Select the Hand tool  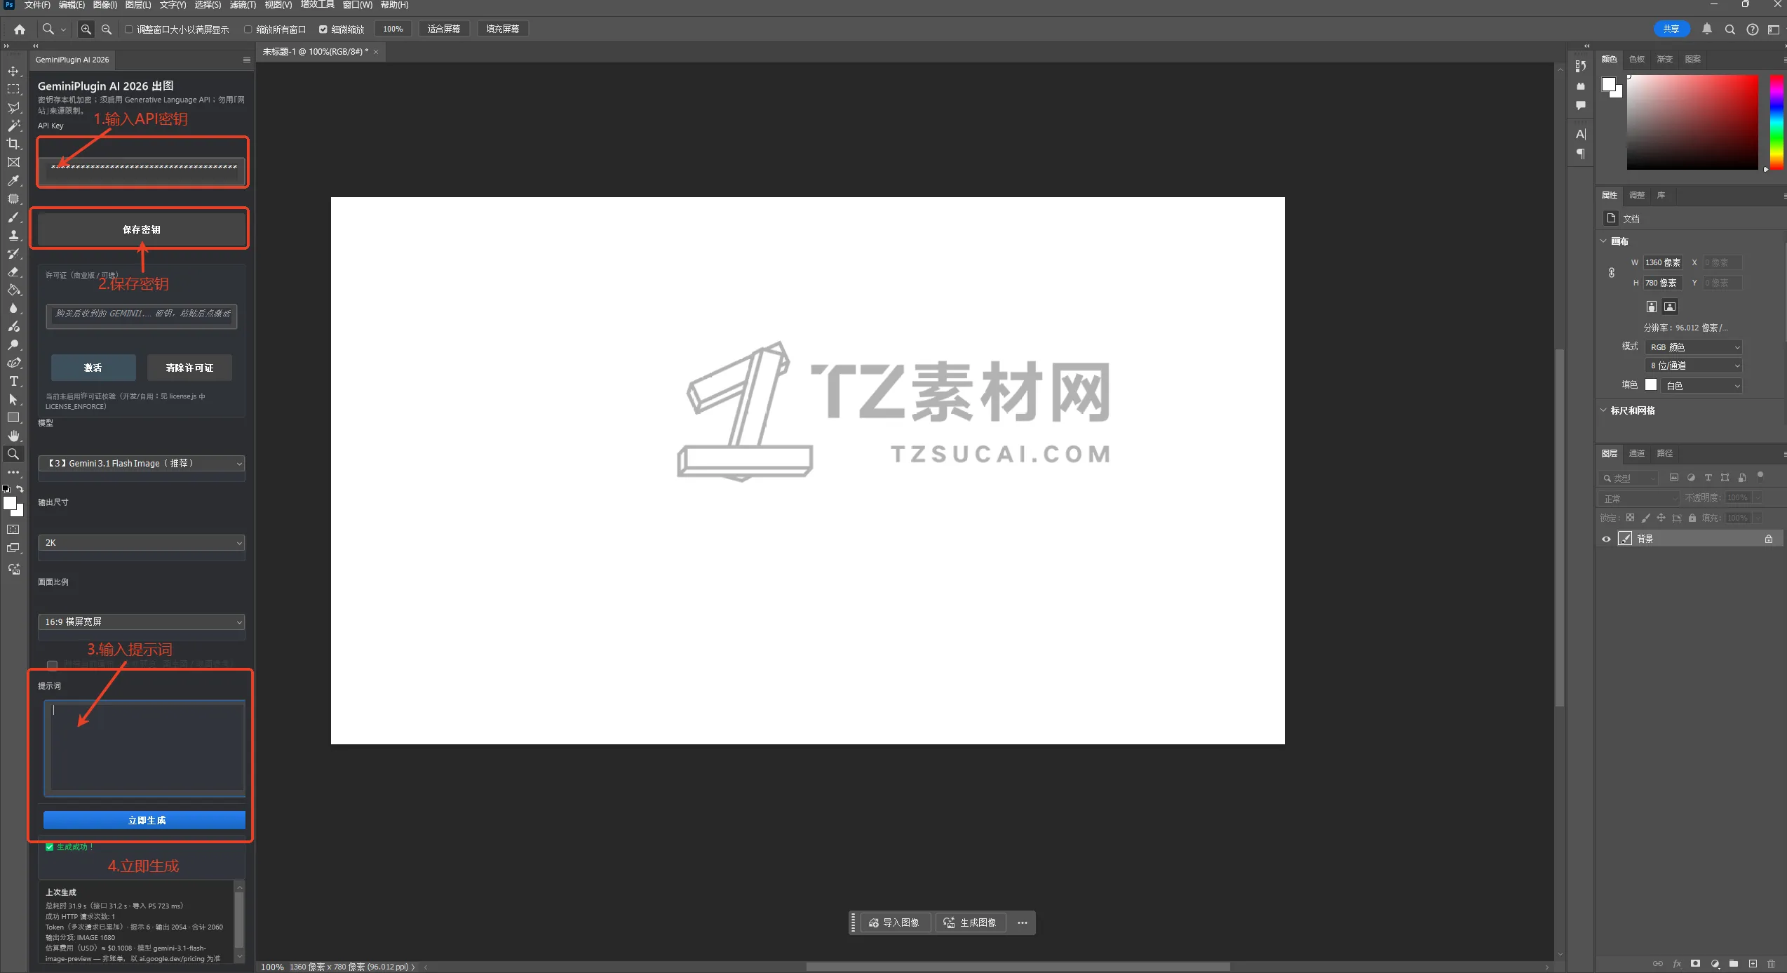[x=13, y=436]
